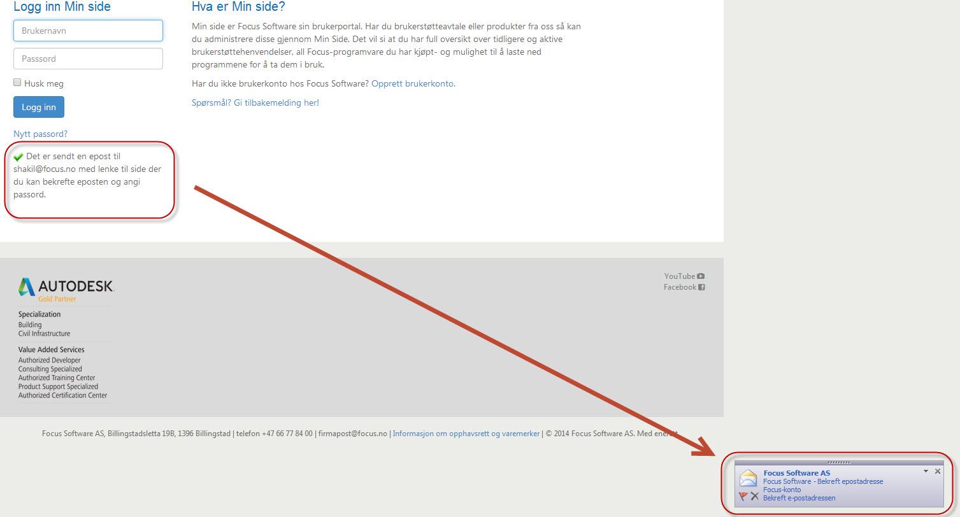Focus the Passord password field

(x=88, y=59)
